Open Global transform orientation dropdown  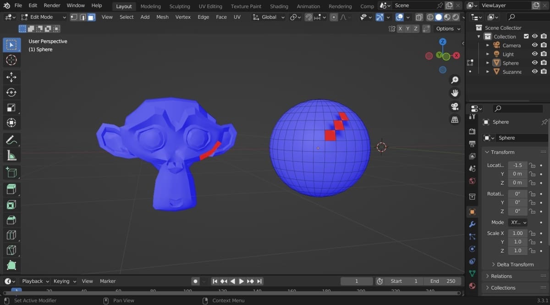(269, 17)
